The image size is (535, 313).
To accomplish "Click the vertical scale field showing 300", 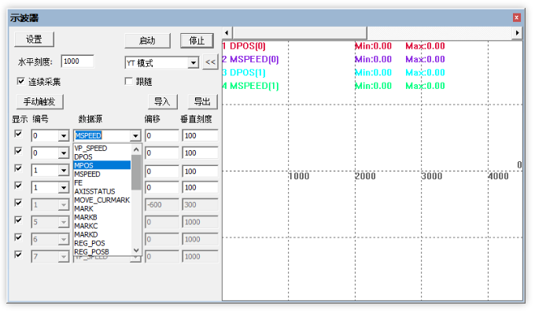I will point(200,205).
